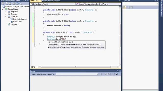Viewport: 163px width, 91px height.
Task: Open the 100 % zoom dropdown
Action: pos(37,67)
